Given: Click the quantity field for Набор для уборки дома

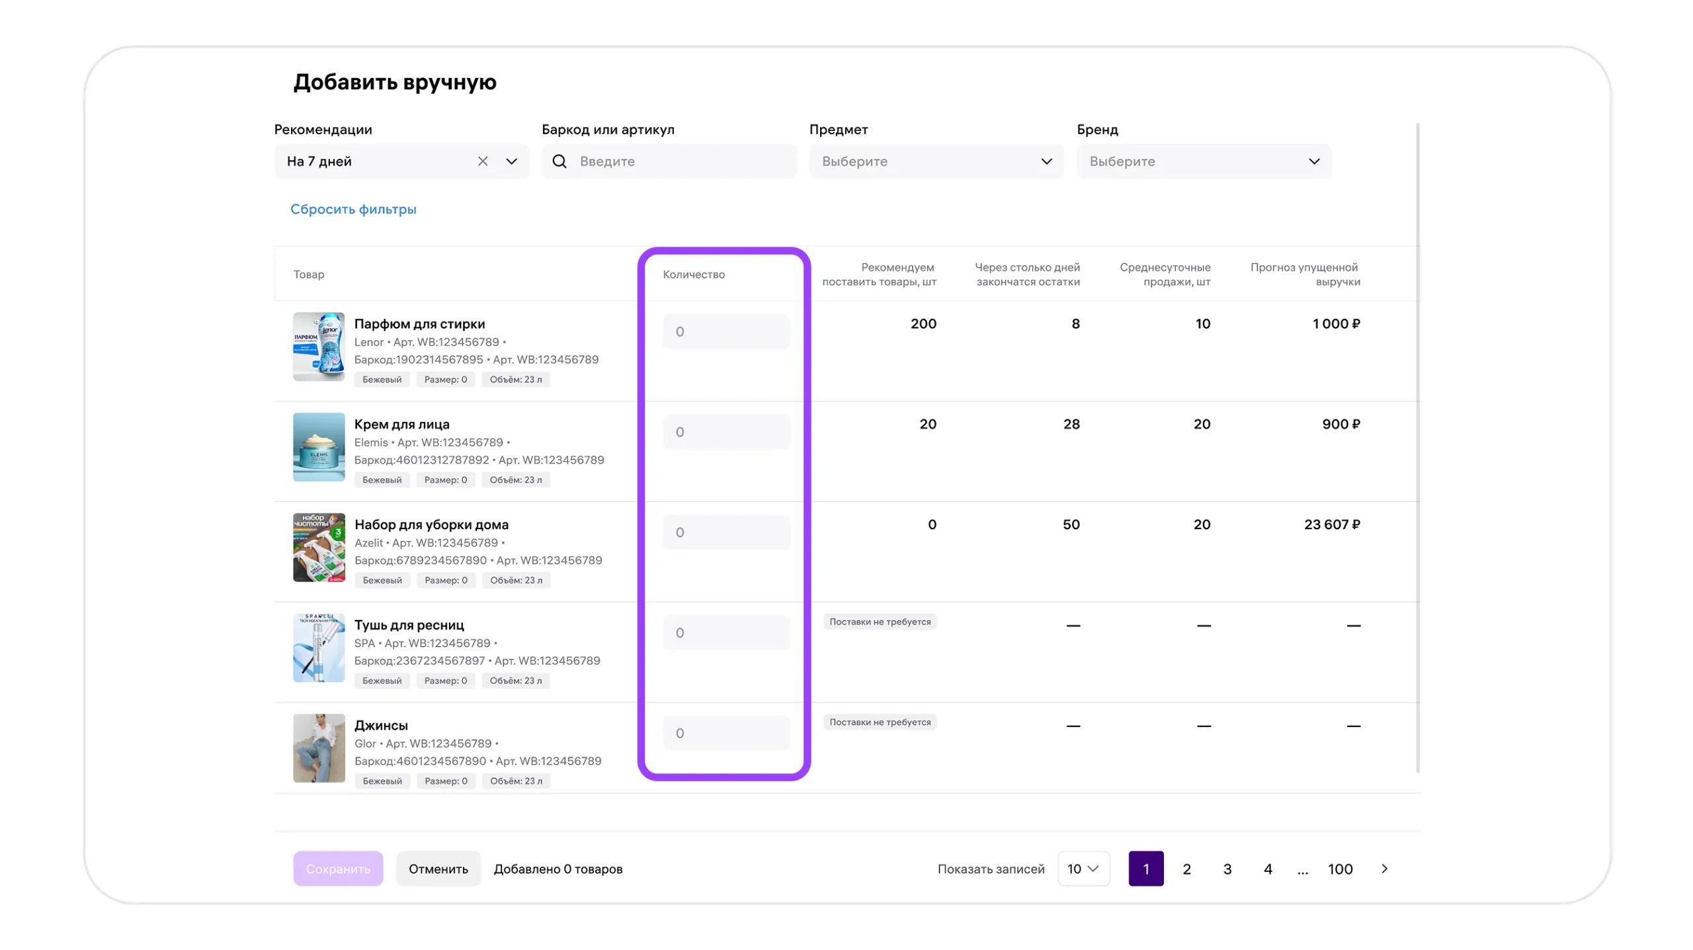Looking at the screenshot, I should coord(726,533).
